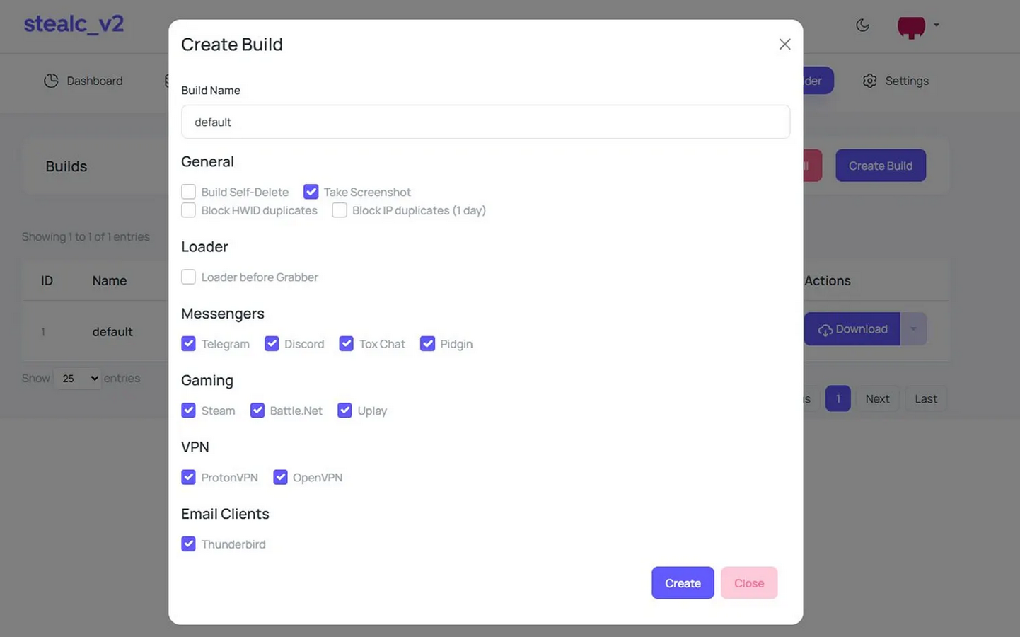Click the red user avatar icon
This screenshot has width=1020, height=637.
911,26
